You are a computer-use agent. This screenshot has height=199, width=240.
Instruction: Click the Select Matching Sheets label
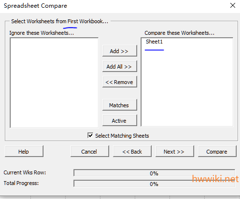tap(122, 136)
